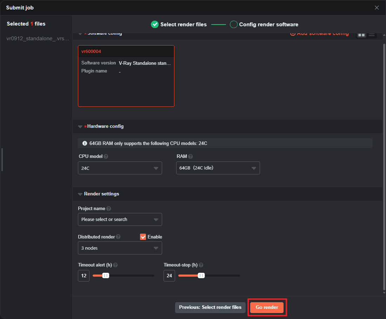Collapse the Hardware config section
The height and width of the screenshot is (319, 386).
tap(80, 126)
